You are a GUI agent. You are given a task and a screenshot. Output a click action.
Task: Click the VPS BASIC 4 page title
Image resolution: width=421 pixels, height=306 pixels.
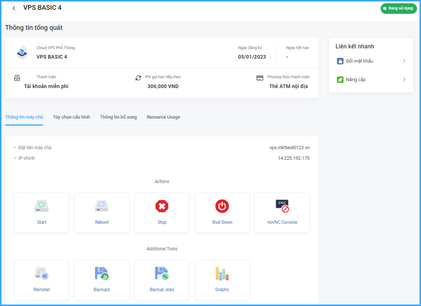click(43, 8)
